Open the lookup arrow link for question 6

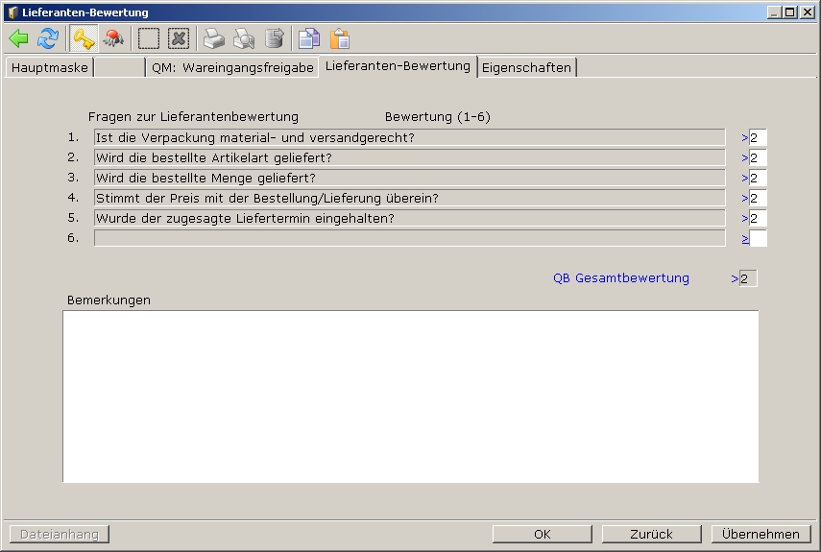point(745,238)
